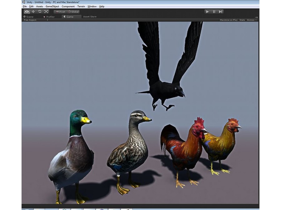Open the Help menu
The width and height of the screenshot is (281, 210).
click(101, 7)
